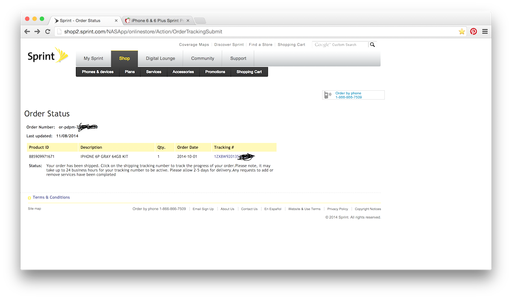This screenshot has width=512, height=299.
Task: Select the order date 2014-10-01
Action: click(188, 157)
